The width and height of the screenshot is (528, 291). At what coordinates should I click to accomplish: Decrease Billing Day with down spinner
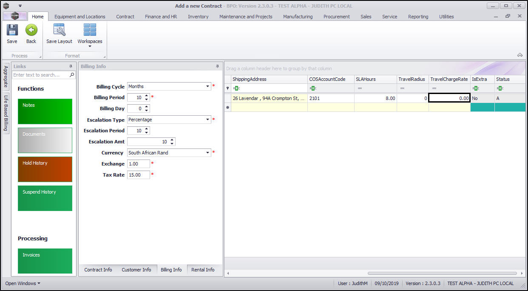click(147, 111)
